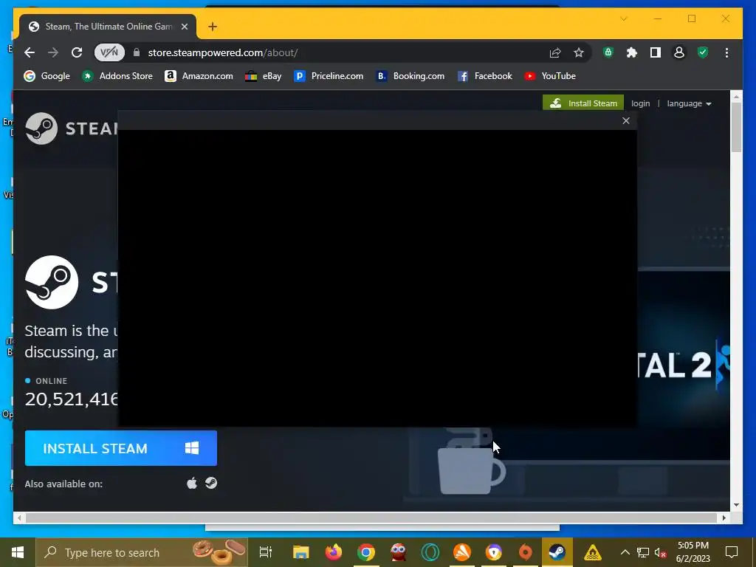756x567 pixels.
Task: Open Task View on taskbar
Action: 266,552
